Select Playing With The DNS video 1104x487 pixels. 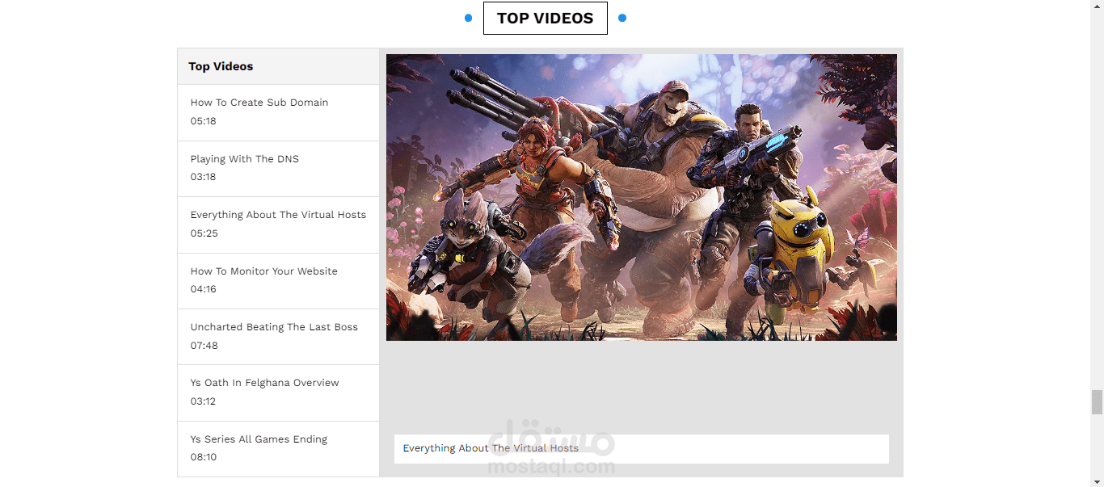(278, 169)
